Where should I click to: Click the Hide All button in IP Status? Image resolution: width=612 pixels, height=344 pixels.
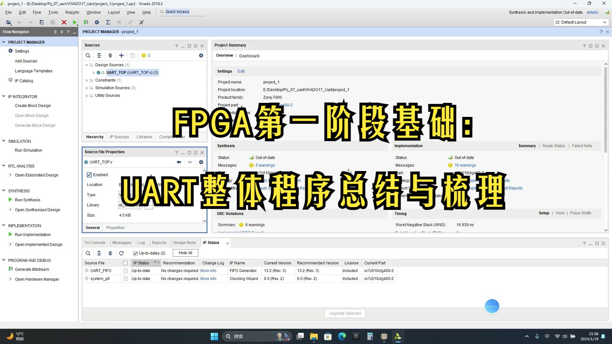pyautogui.click(x=185, y=253)
